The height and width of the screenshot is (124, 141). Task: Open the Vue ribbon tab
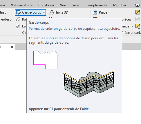click(x=63, y=5)
